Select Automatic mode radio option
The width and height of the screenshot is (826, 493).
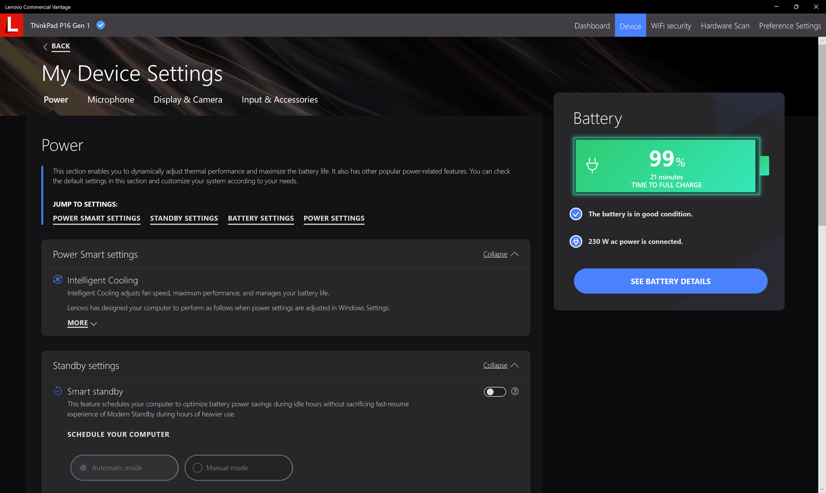tap(83, 468)
